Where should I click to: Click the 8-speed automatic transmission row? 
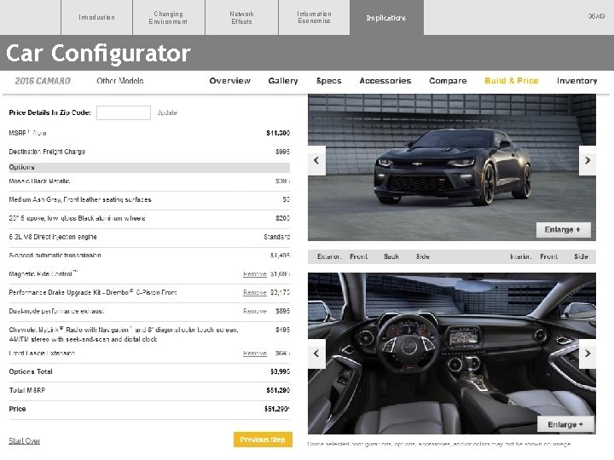149,256
